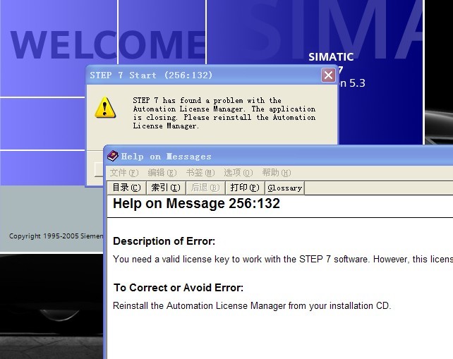
Task: Click the Help on Messages book icon
Action: click(113, 157)
